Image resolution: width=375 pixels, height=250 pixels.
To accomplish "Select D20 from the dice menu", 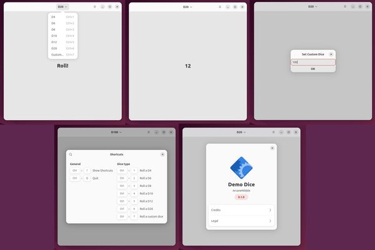I will pos(62,48).
